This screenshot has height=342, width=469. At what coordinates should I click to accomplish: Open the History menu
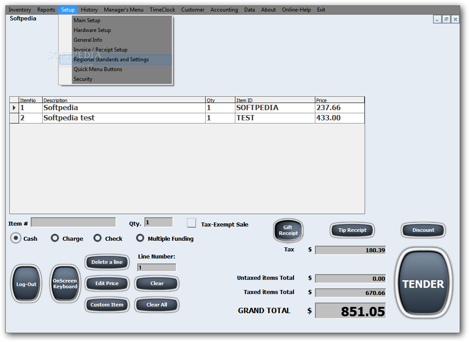click(x=89, y=10)
